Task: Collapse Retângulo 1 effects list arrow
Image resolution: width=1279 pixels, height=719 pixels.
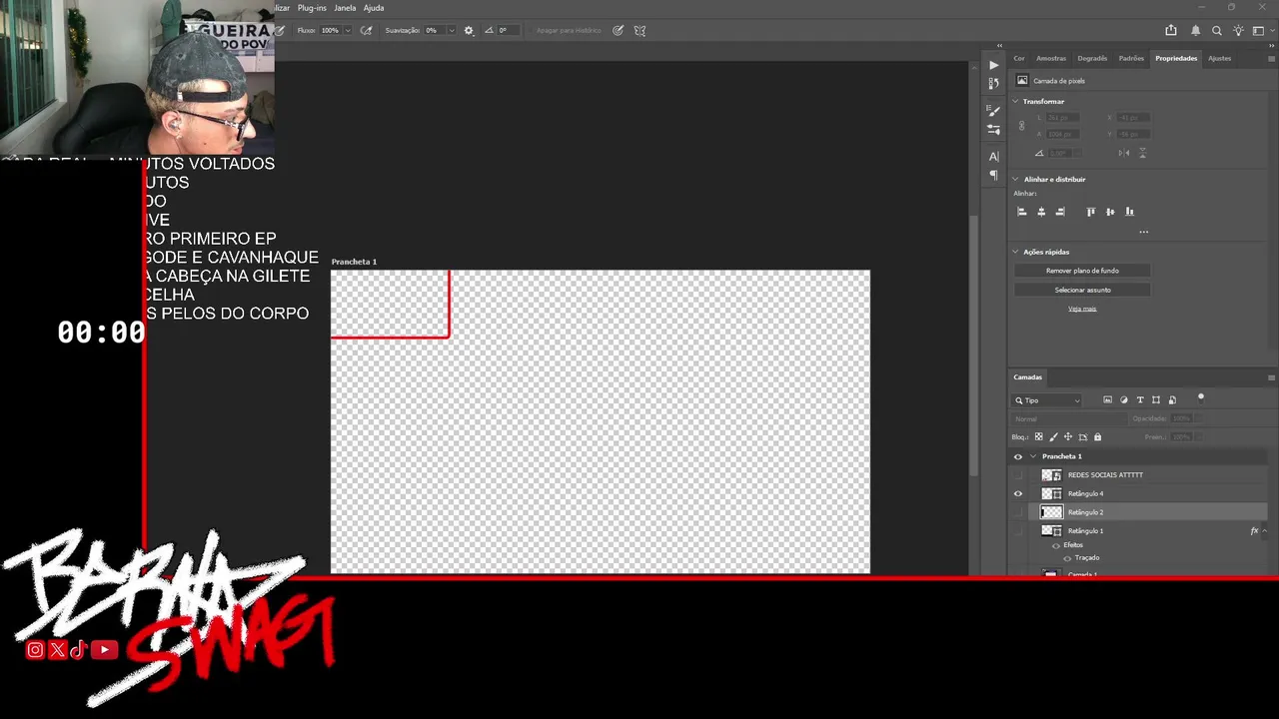Action: point(1265,531)
